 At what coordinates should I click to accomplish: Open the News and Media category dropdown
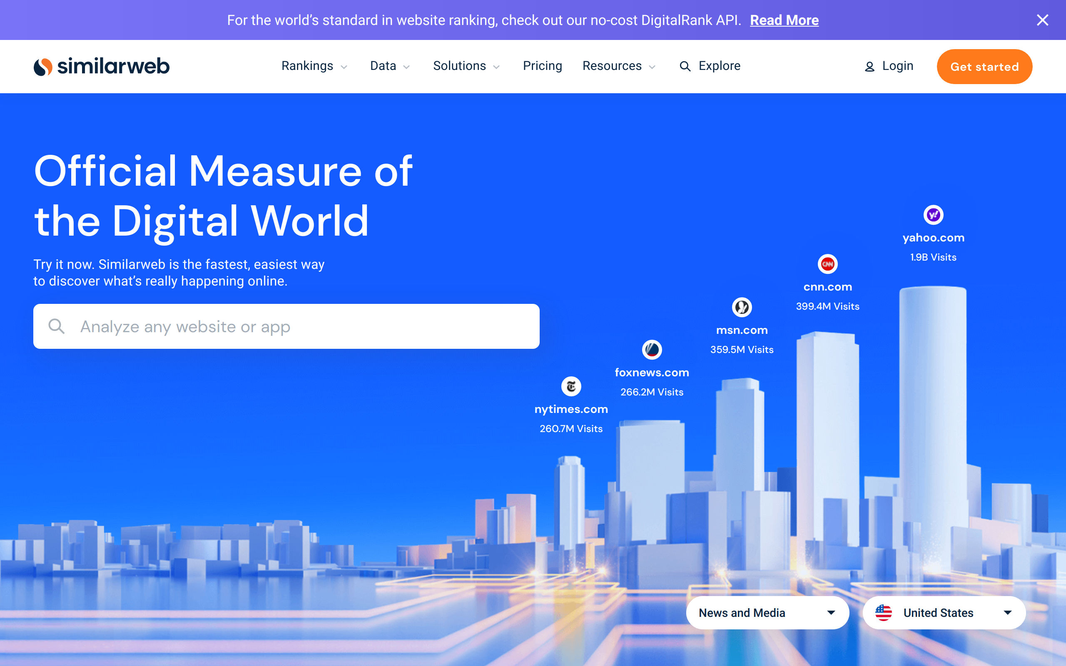(x=767, y=613)
